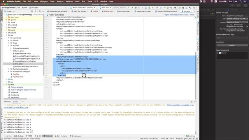Click the build hammer icon in the toolbar

click(66, 8)
